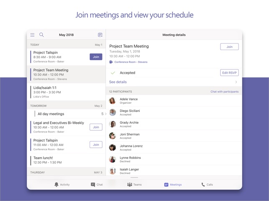Select the Team lunch! meeting
This screenshot has width=269, height=201.
pyautogui.click(x=66, y=160)
